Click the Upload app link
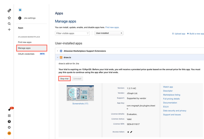 tap(179, 34)
